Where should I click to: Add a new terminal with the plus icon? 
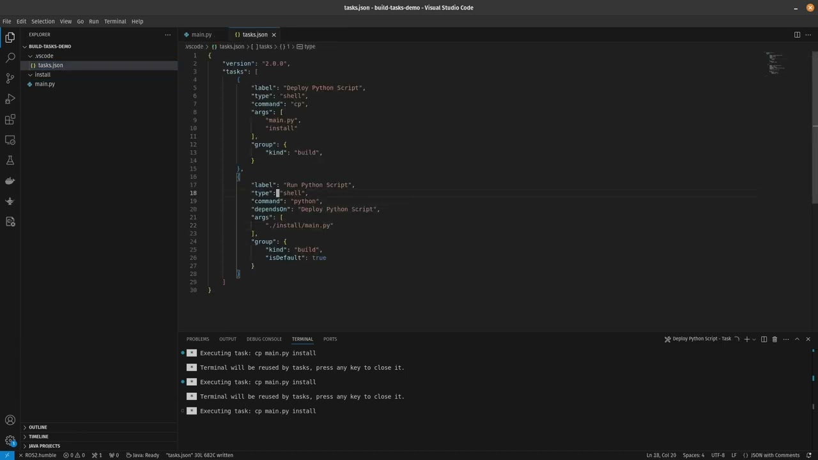point(746,339)
